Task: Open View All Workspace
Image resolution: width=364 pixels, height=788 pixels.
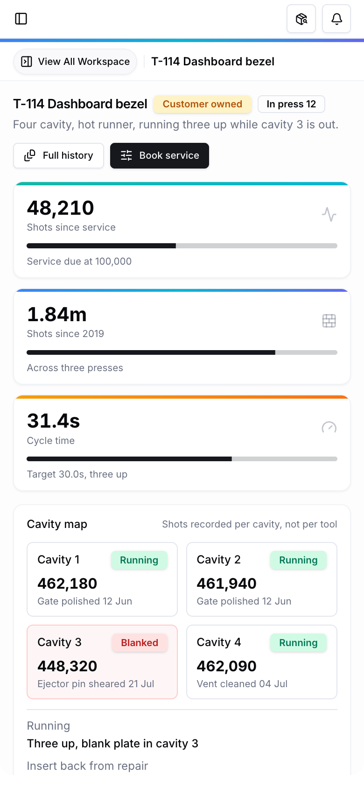Action: (x=75, y=62)
